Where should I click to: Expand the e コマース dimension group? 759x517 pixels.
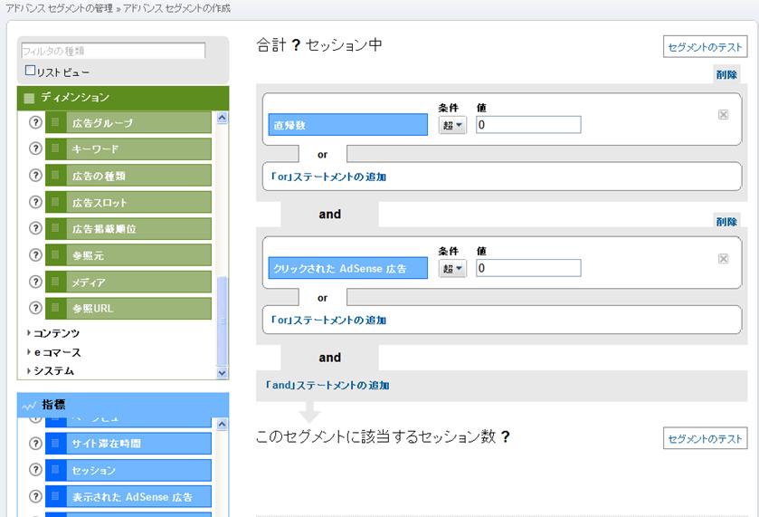pyautogui.click(x=53, y=352)
